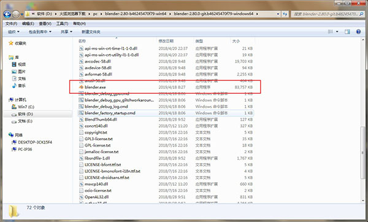Viewport: 368px width, 222px height.
Task: Select concrt140.dll file
Action: pyautogui.click(x=166, y=126)
